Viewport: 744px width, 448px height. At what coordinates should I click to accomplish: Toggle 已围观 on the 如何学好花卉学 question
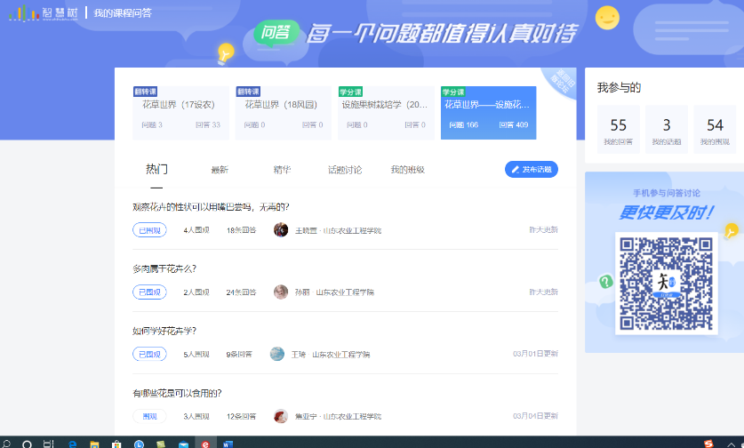click(x=149, y=354)
